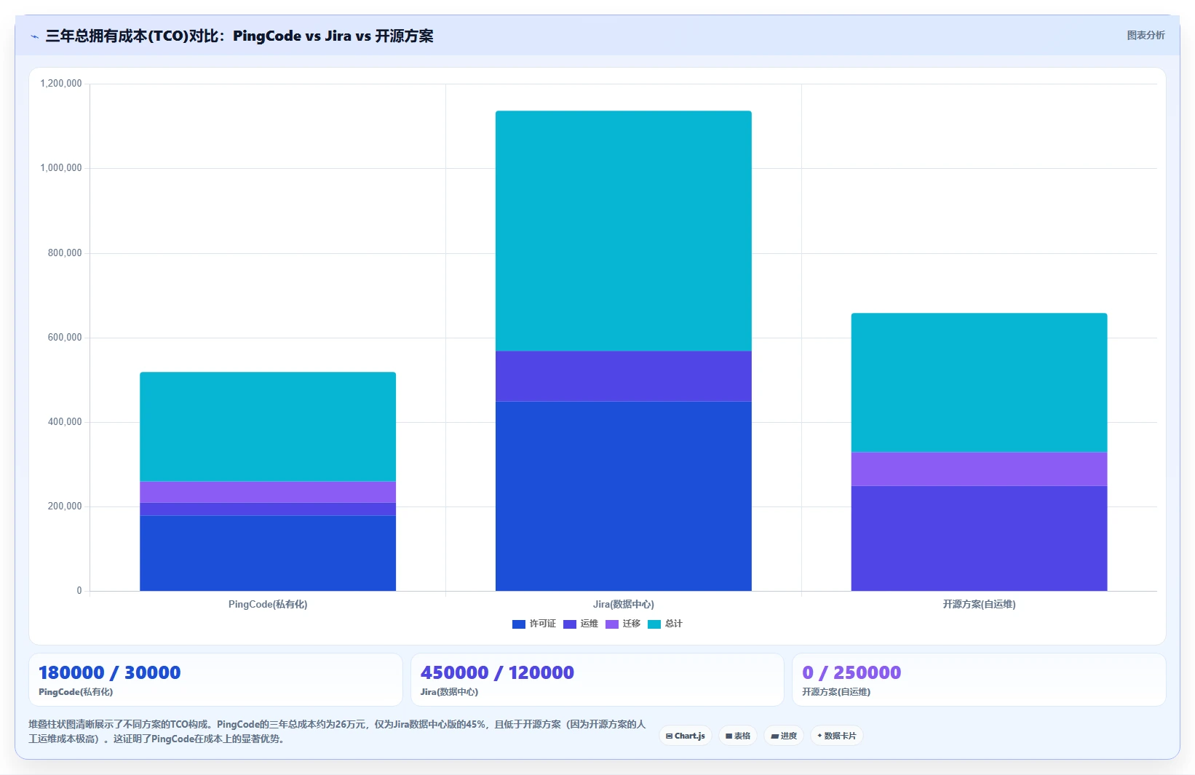
Task: Click the 运维 legend label
Action: (589, 624)
